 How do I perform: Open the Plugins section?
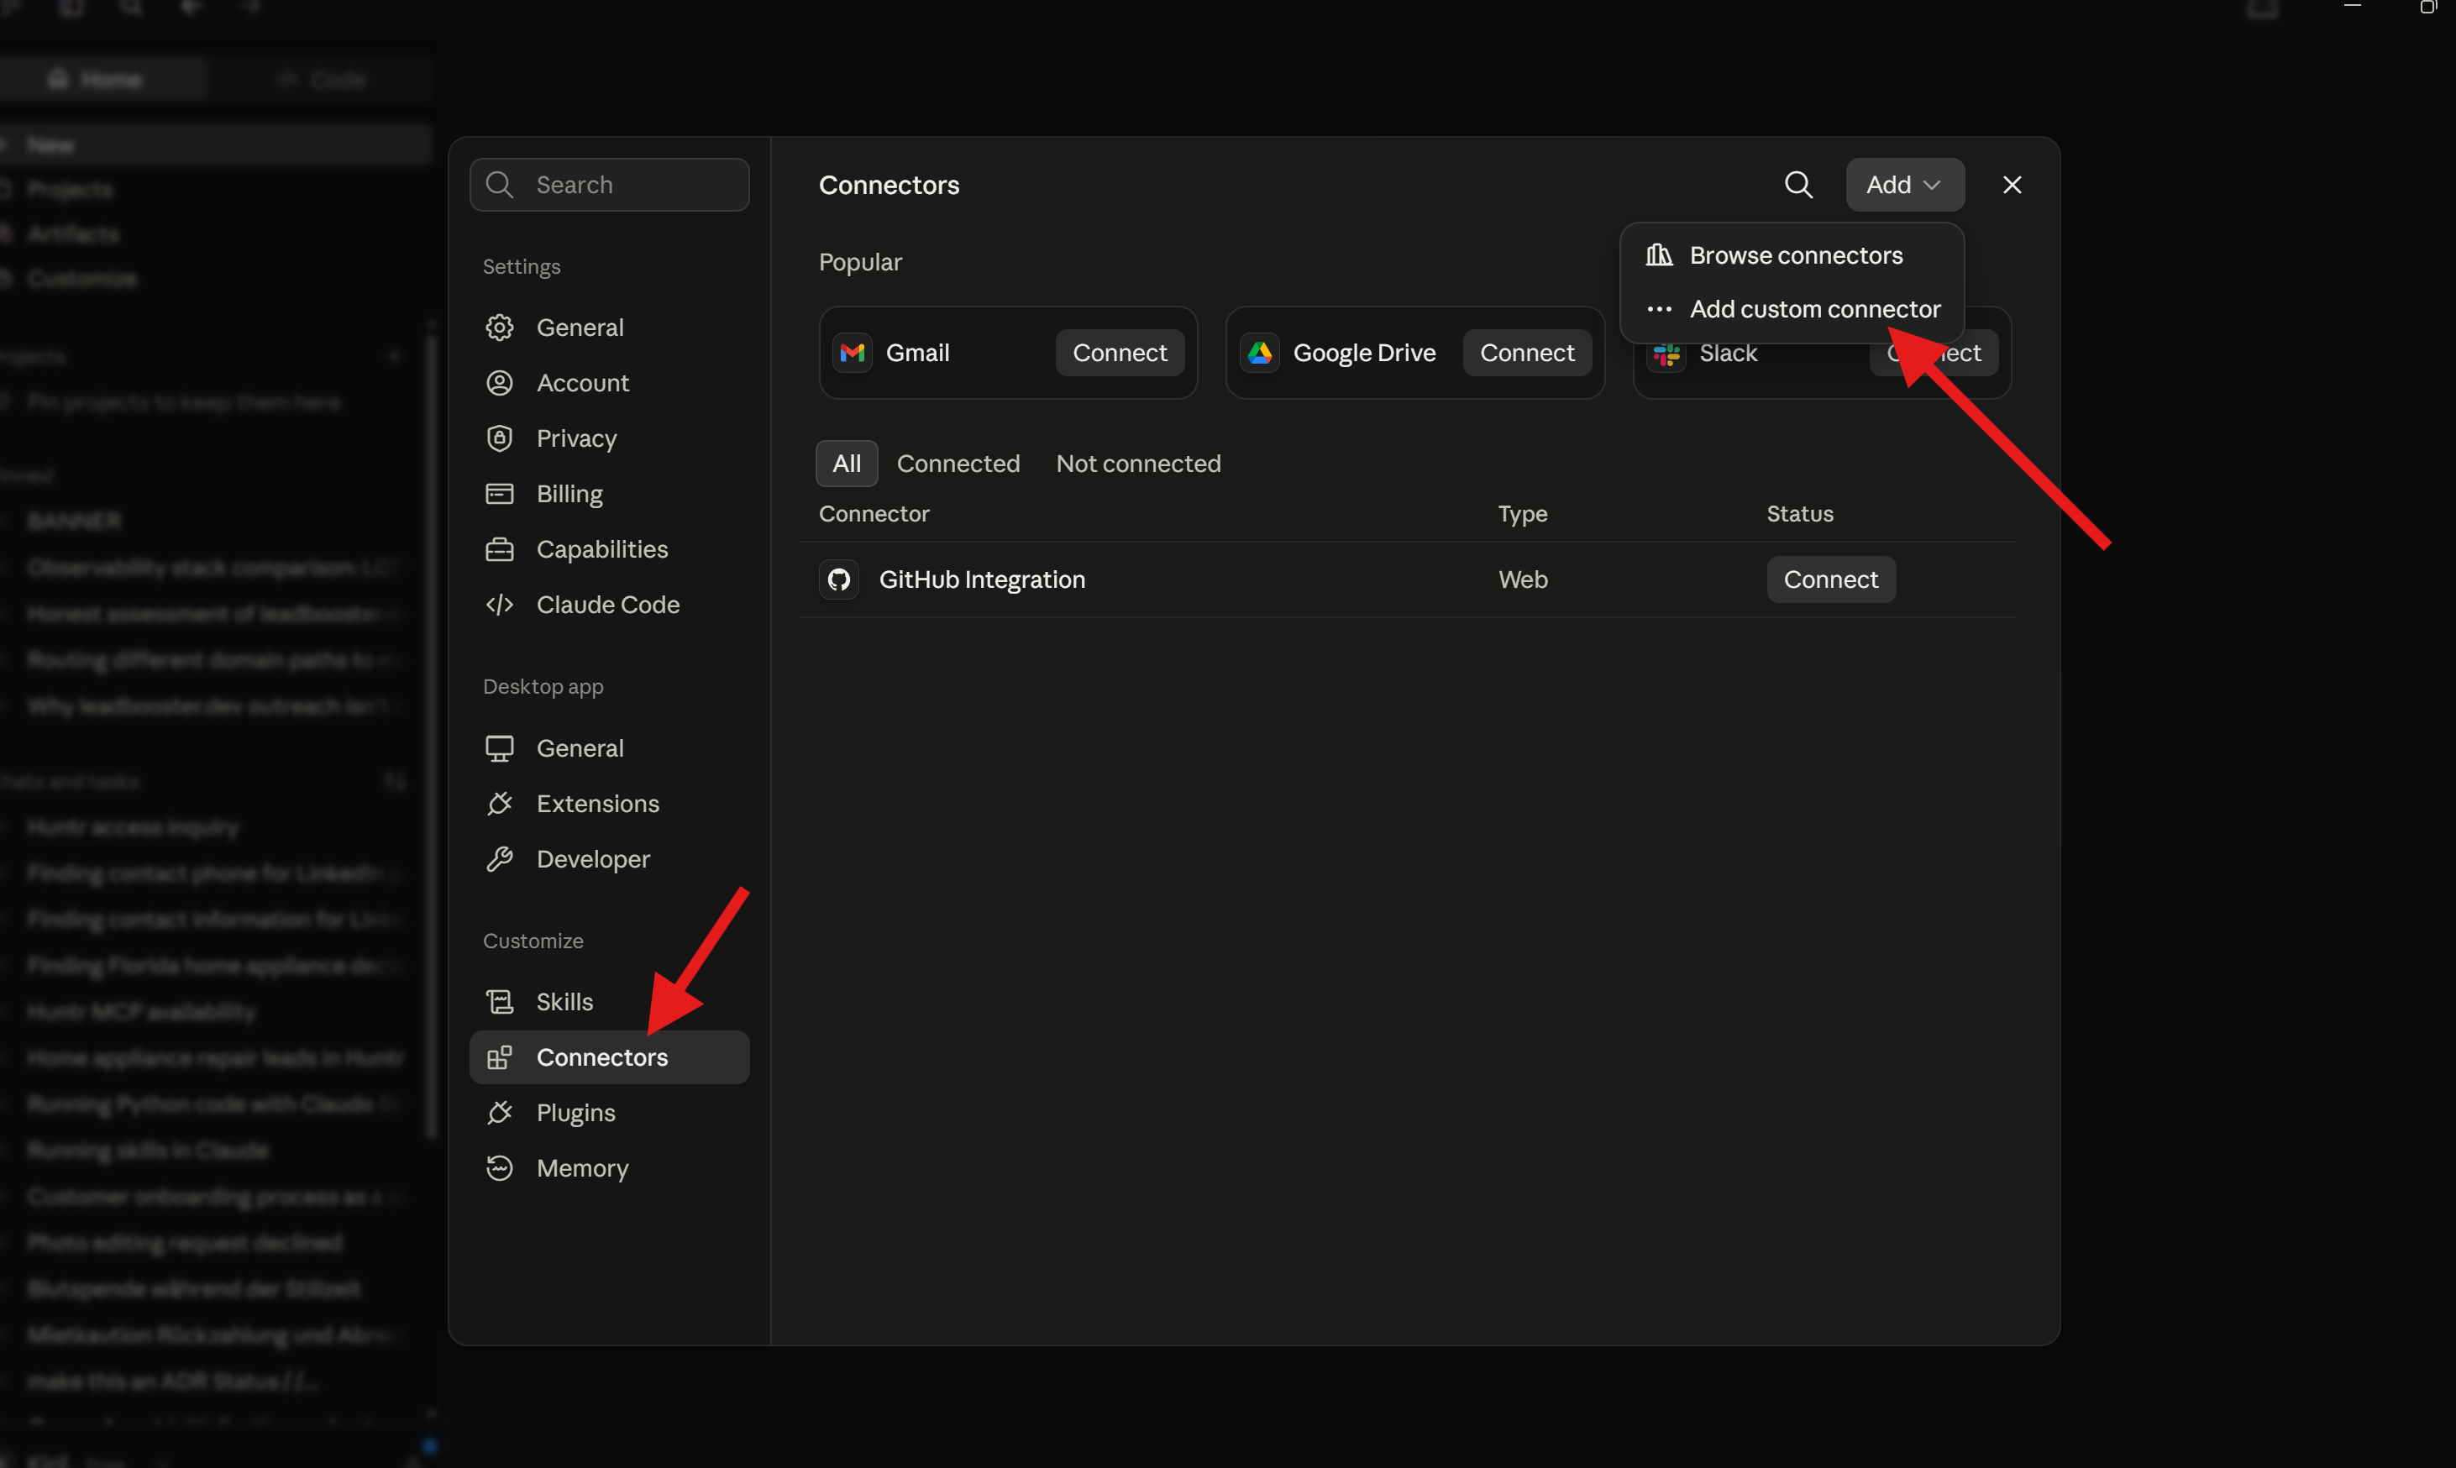coord(609,1113)
